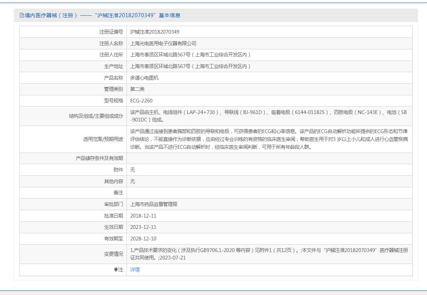The width and height of the screenshot is (427, 295).
Task: Click approval department 上海市药品监督管理局
Action: 153,204
